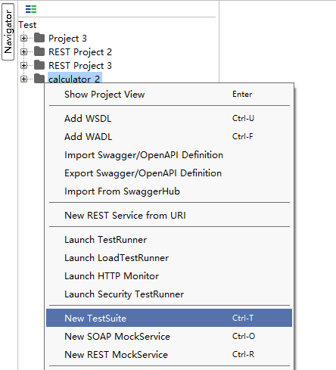Select Export Swagger/OpenAPI Definition
Screen dimensions: 336x370
click(169, 173)
